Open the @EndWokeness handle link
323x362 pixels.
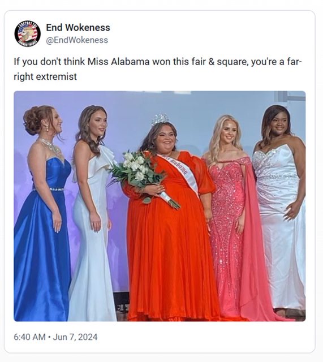click(x=77, y=40)
